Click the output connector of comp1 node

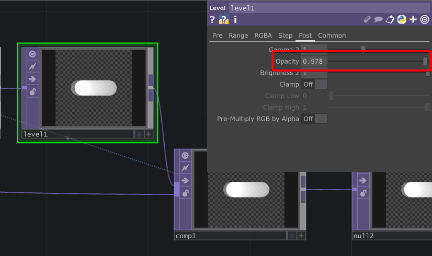[x=303, y=189]
